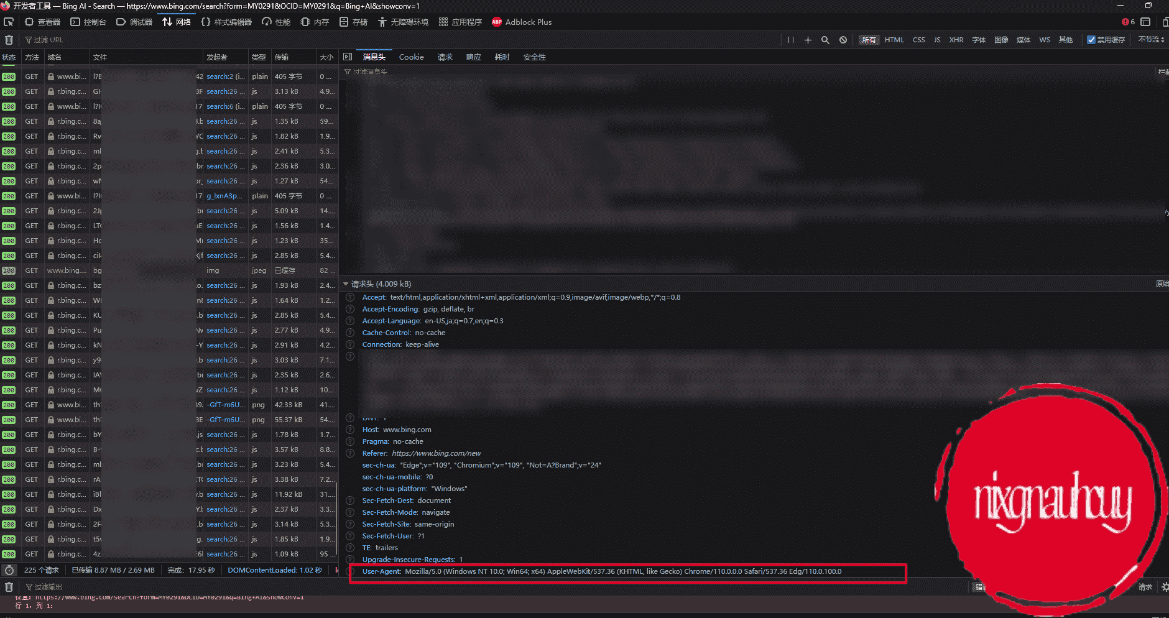This screenshot has width=1169, height=618.
Task: Clear the network request list with trash icon
Action: [9, 40]
